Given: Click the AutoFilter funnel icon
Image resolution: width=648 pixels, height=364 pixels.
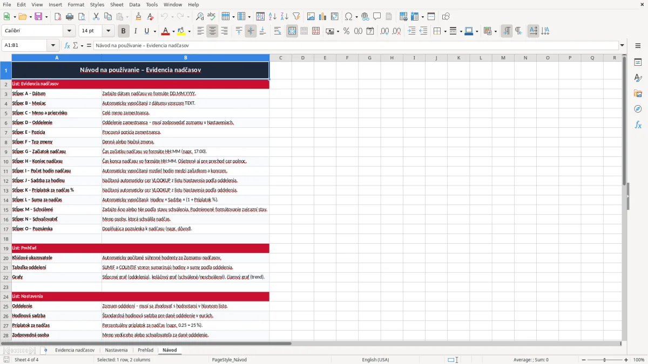Looking at the screenshot, I should coord(296,17).
